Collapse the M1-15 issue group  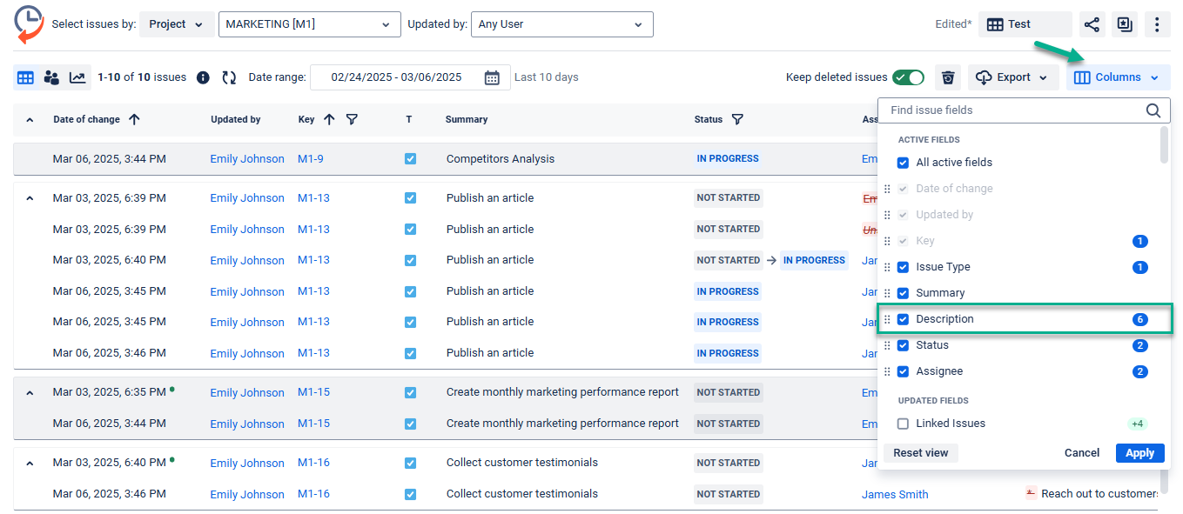coord(30,393)
